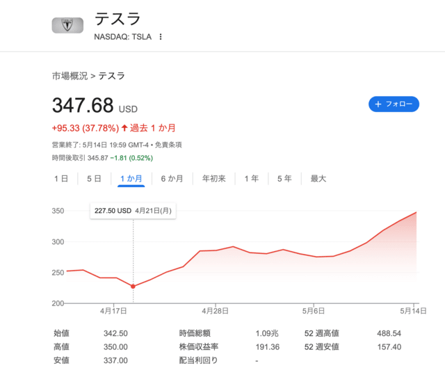This screenshot has height=368, width=445.
Task: Click the 350 y-axis label
Action: tap(58, 211)
